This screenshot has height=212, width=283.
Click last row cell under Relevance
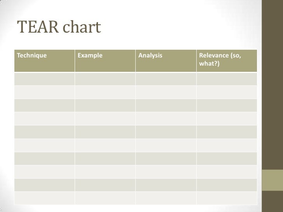coord(227,198)
